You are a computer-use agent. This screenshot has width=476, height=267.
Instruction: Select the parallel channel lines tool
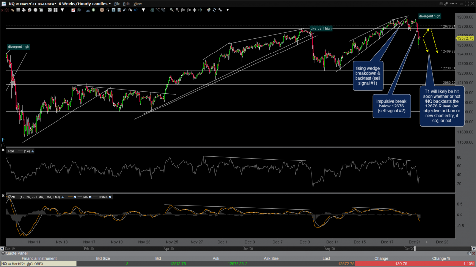pyautogui.click(x=163, y=10)
